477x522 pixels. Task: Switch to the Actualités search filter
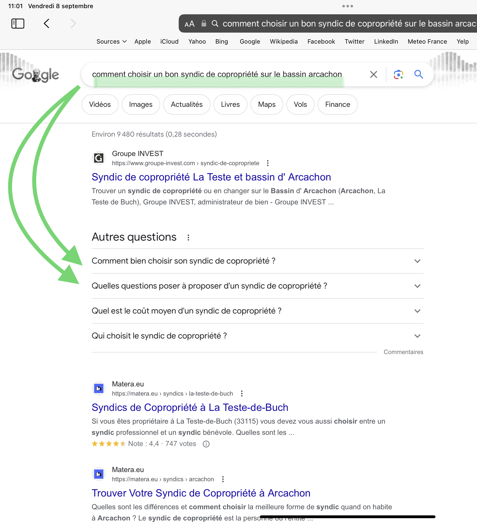[186, 105]
